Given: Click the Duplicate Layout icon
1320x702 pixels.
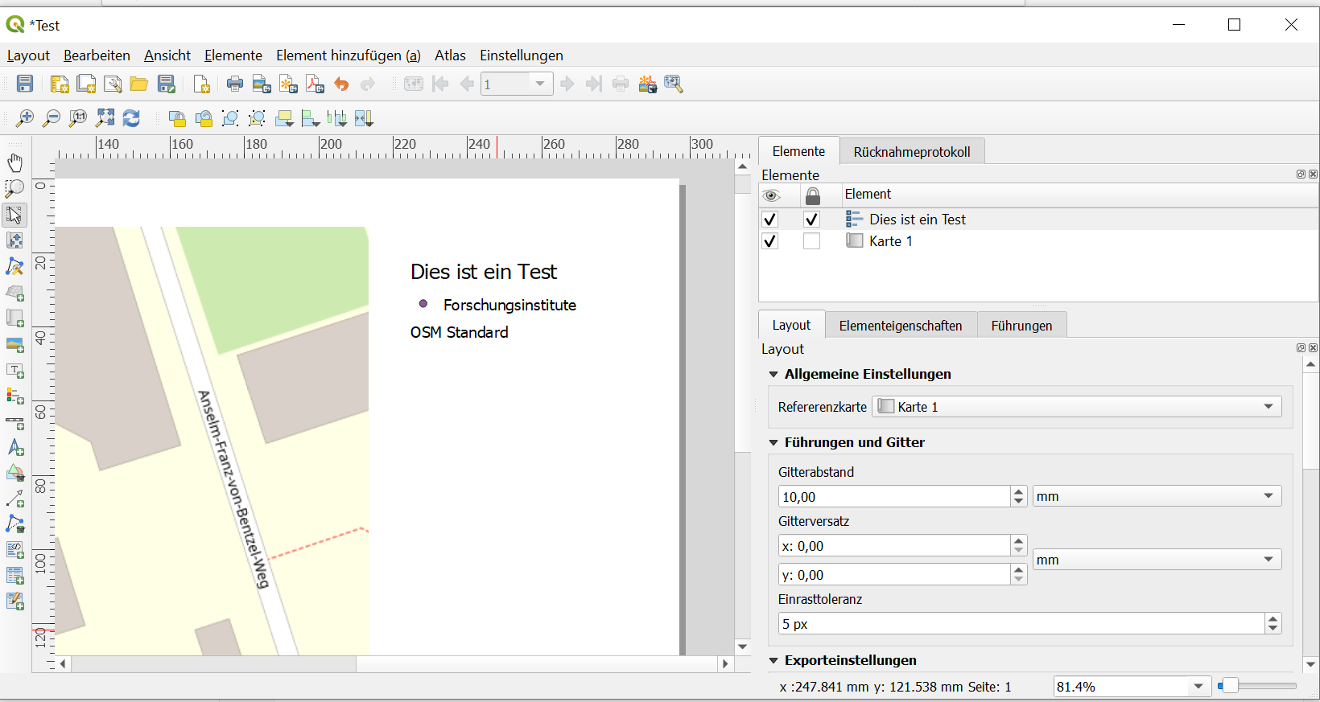Looking at the screenshot, I should (x=86, y=84).
